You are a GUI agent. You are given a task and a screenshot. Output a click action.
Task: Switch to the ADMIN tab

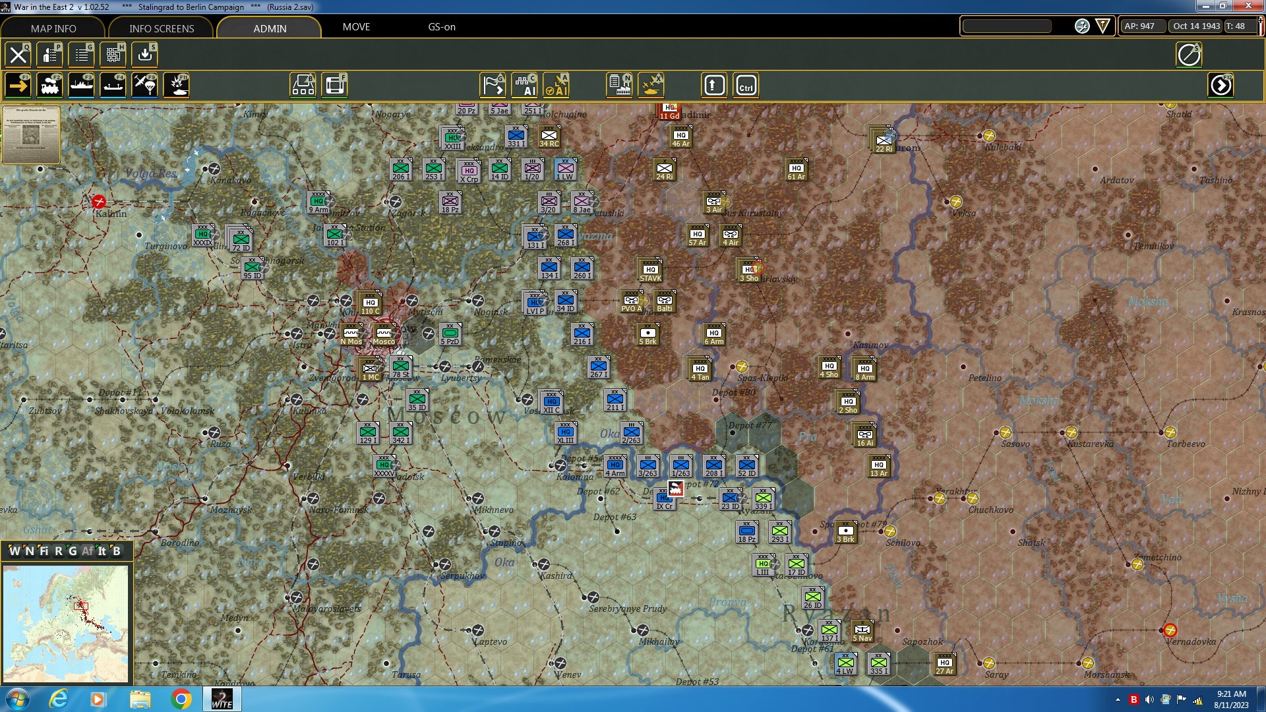point(270,29)
